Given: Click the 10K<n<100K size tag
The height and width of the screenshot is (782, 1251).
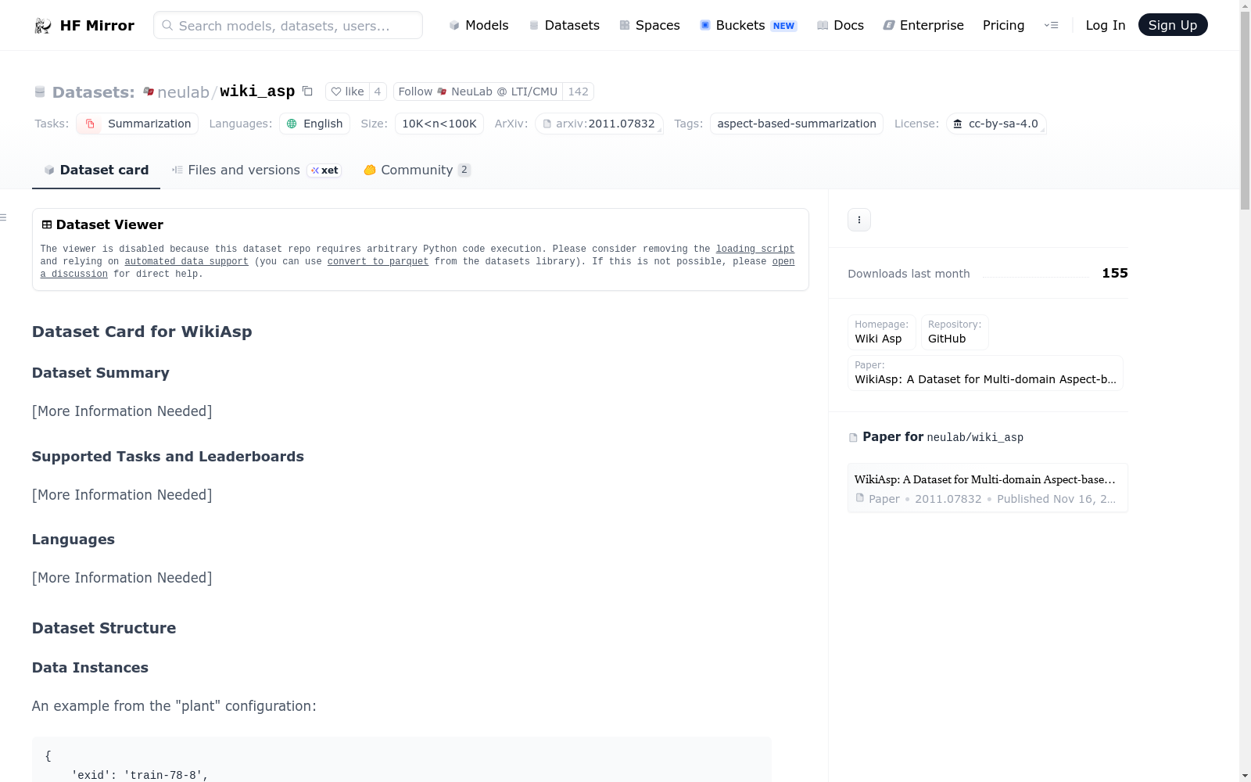Looking at the screenshot, I should (439, 124).
